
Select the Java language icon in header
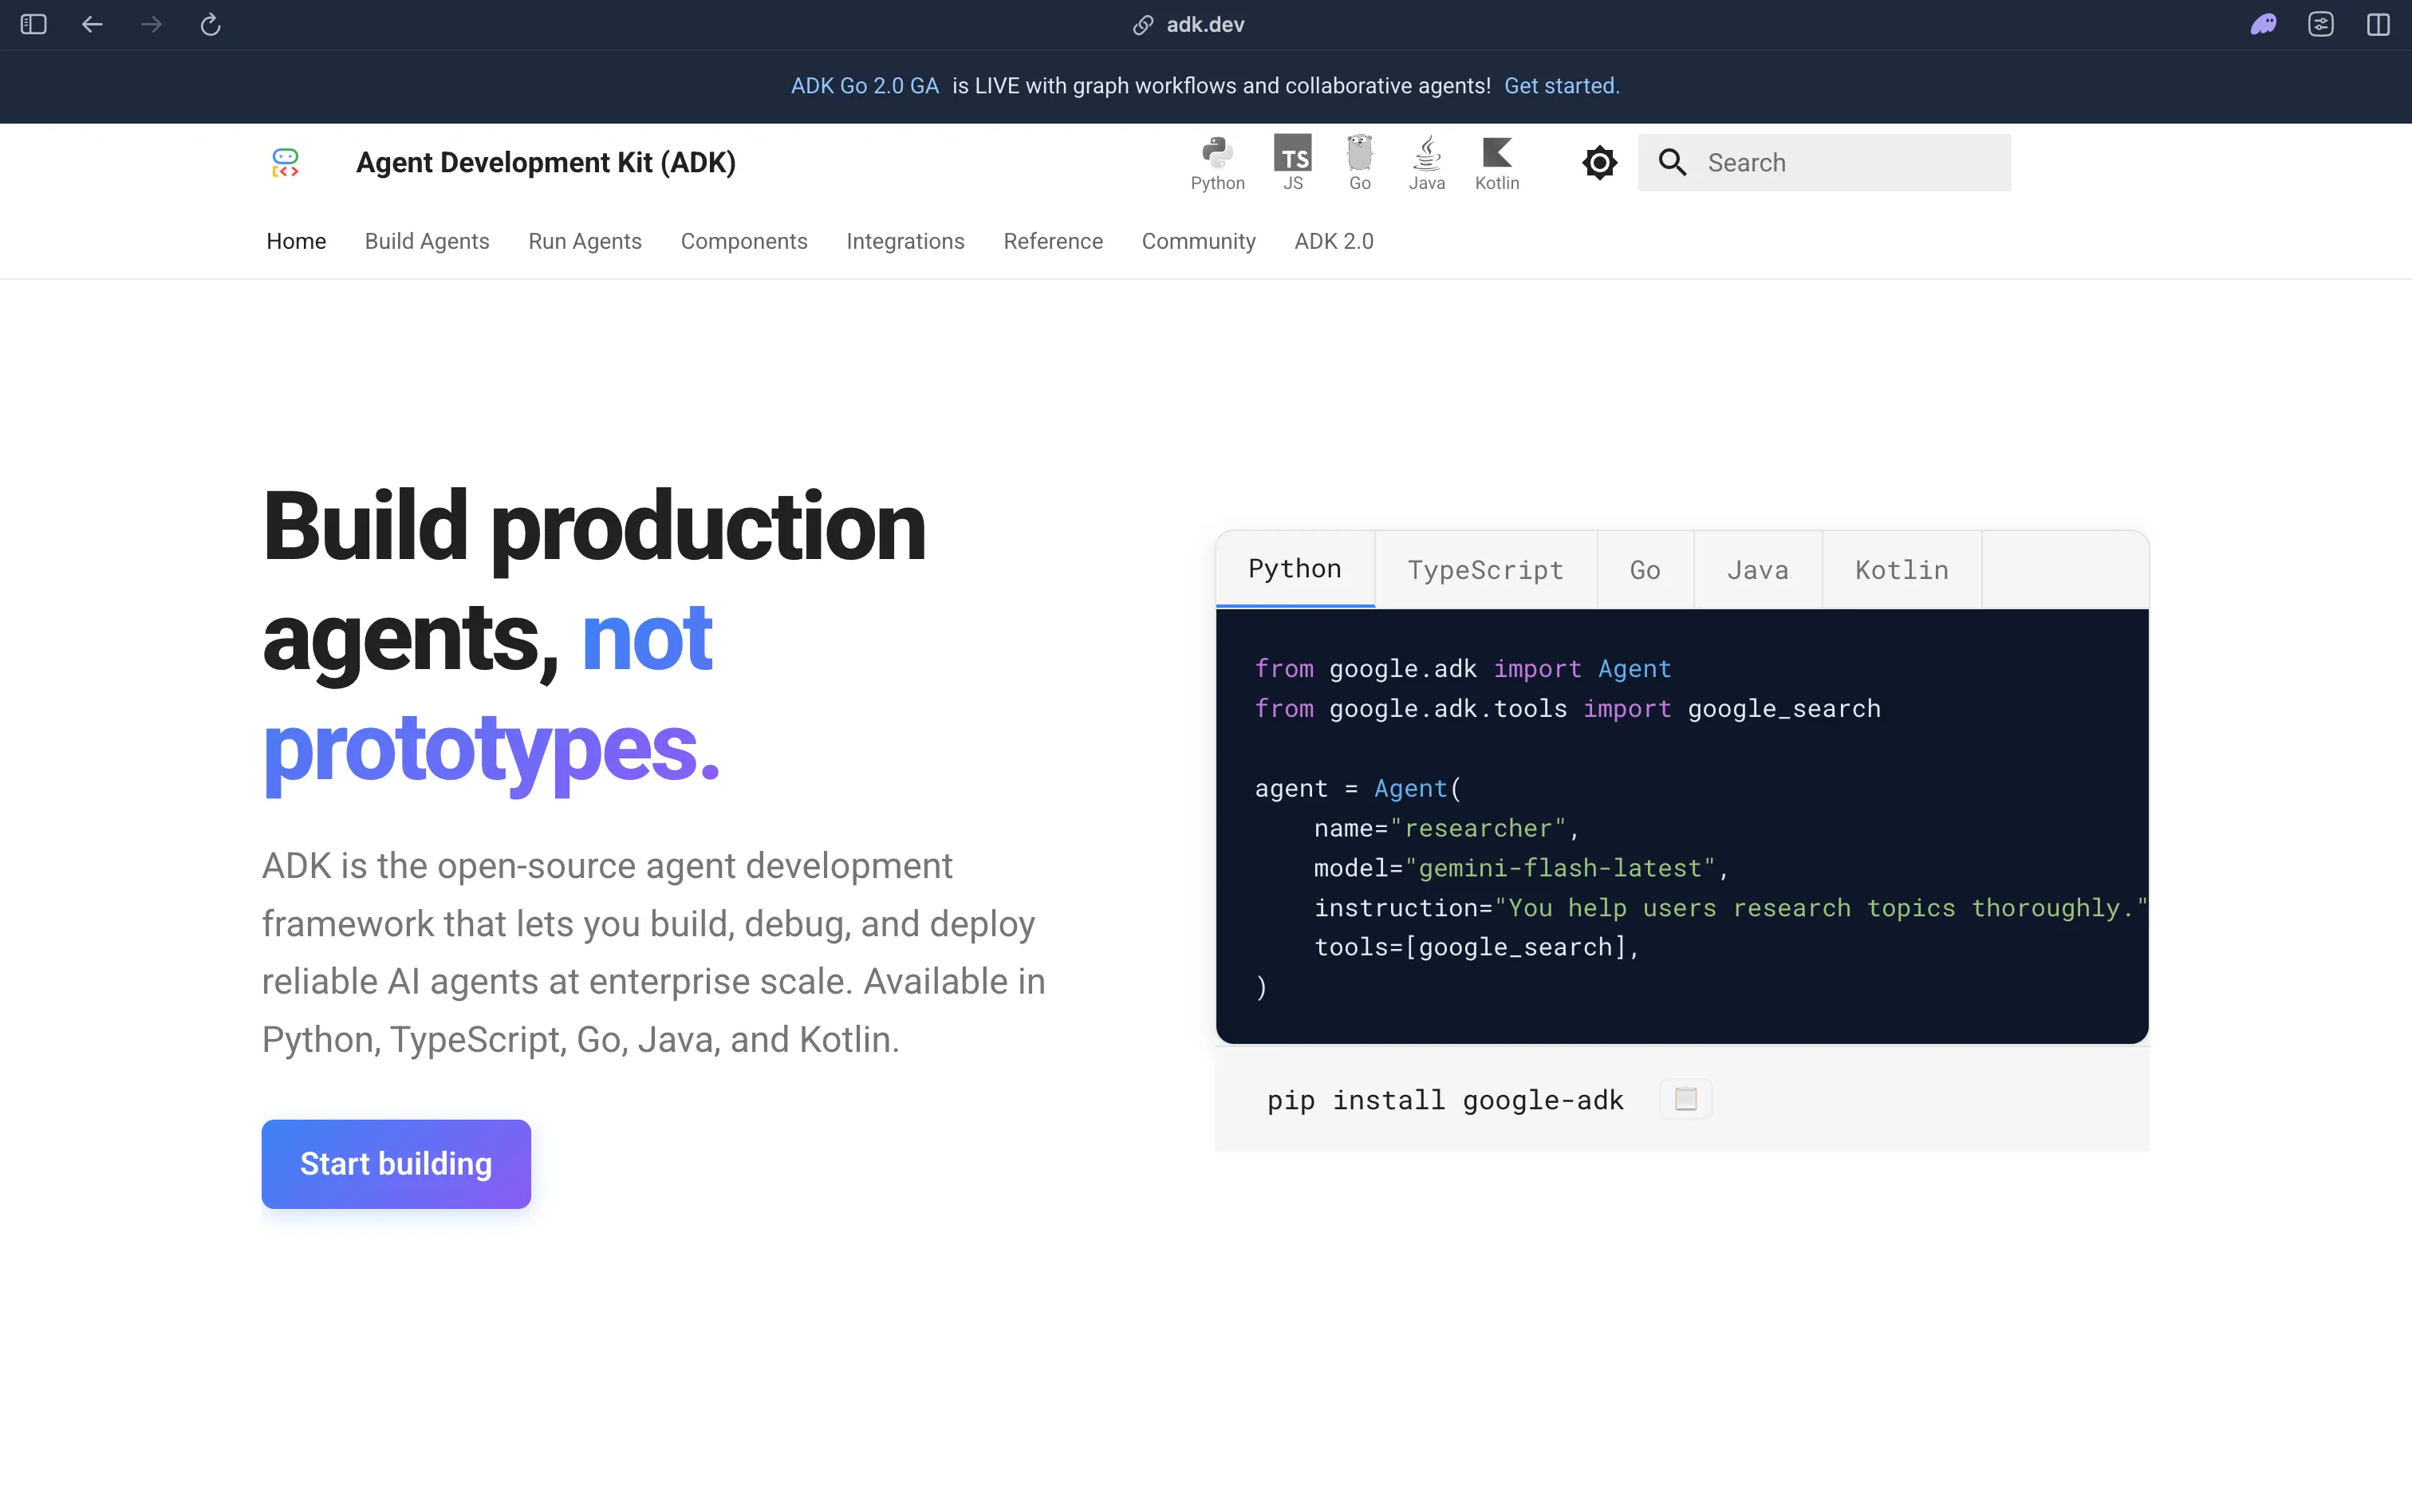(x=1427, y=163)
